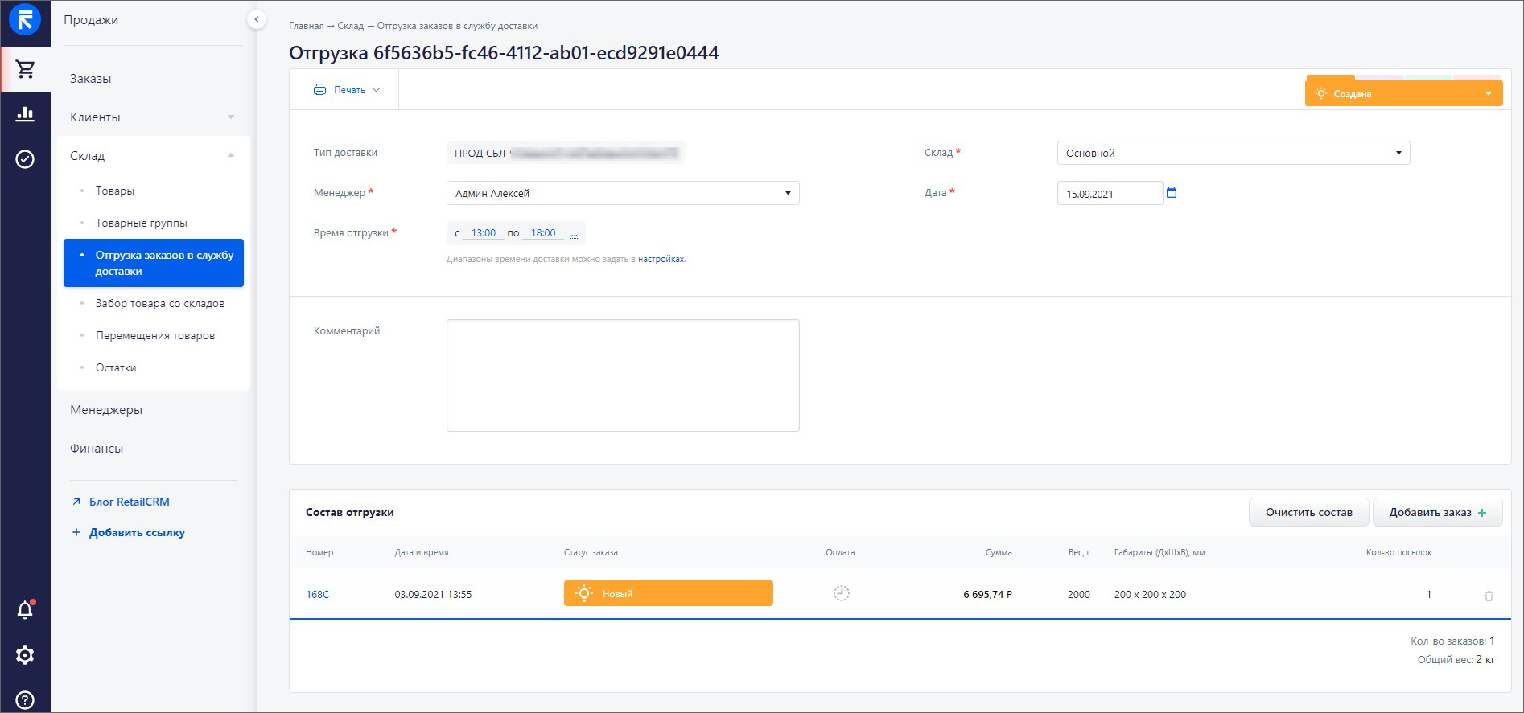Click the start time 13:00 field
The image size is (1524, 713).
pos(484,233)
